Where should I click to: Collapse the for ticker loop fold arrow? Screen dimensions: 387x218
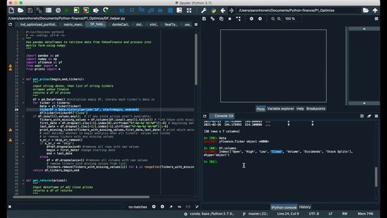pyautogui.click(x=24, y=103)
